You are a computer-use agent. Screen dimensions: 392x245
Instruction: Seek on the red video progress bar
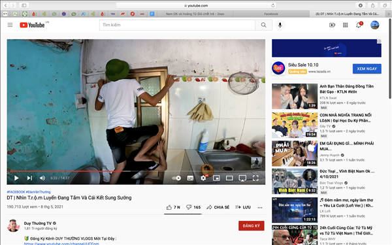coord(136,171)
